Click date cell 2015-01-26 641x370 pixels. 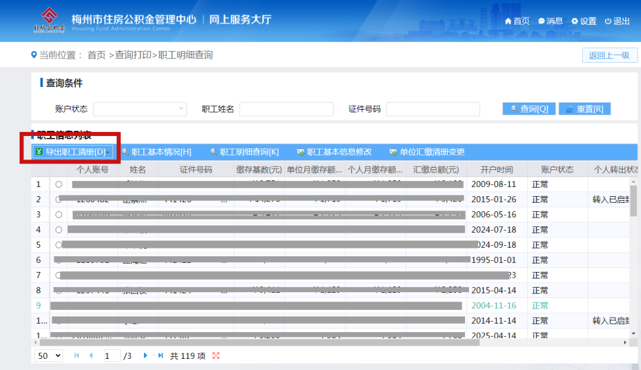pyautogui.click(x=494, y=199)
